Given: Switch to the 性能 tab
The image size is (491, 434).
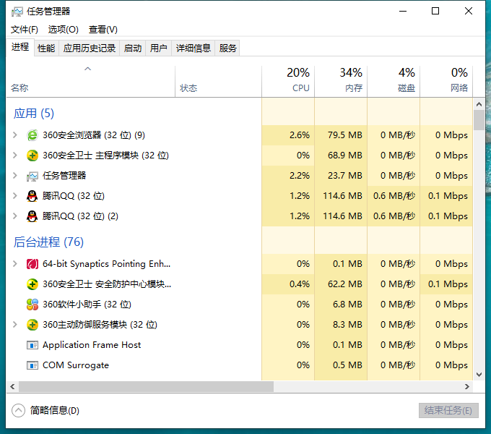Looking at the screenshot, I should pos(46,48).
